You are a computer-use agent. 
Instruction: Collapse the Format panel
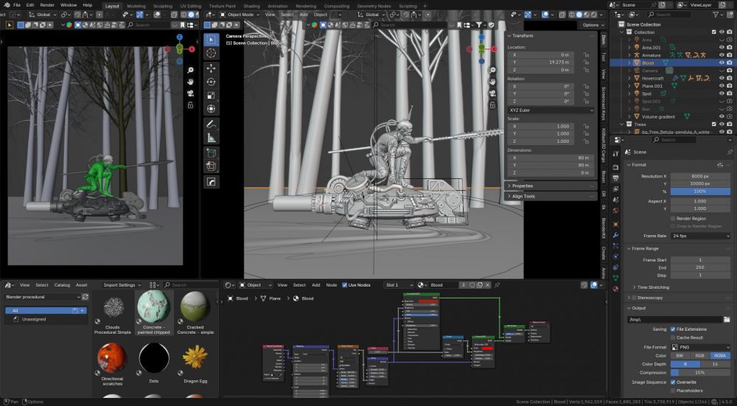[x=639, y=165]
